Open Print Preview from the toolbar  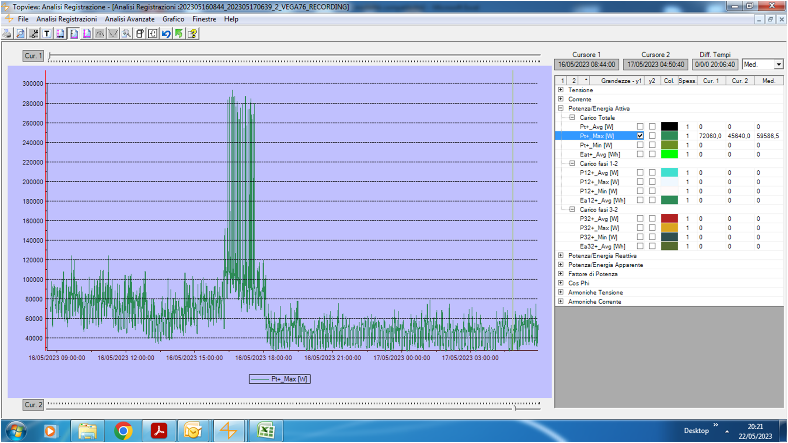(20, 34)
